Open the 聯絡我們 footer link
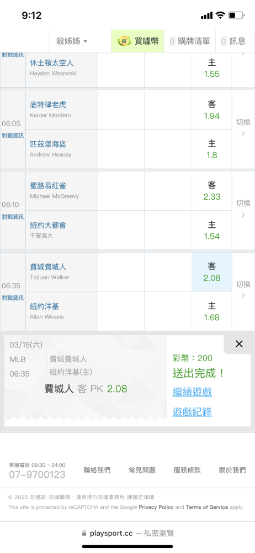255x553 pixels. (97, 470)
